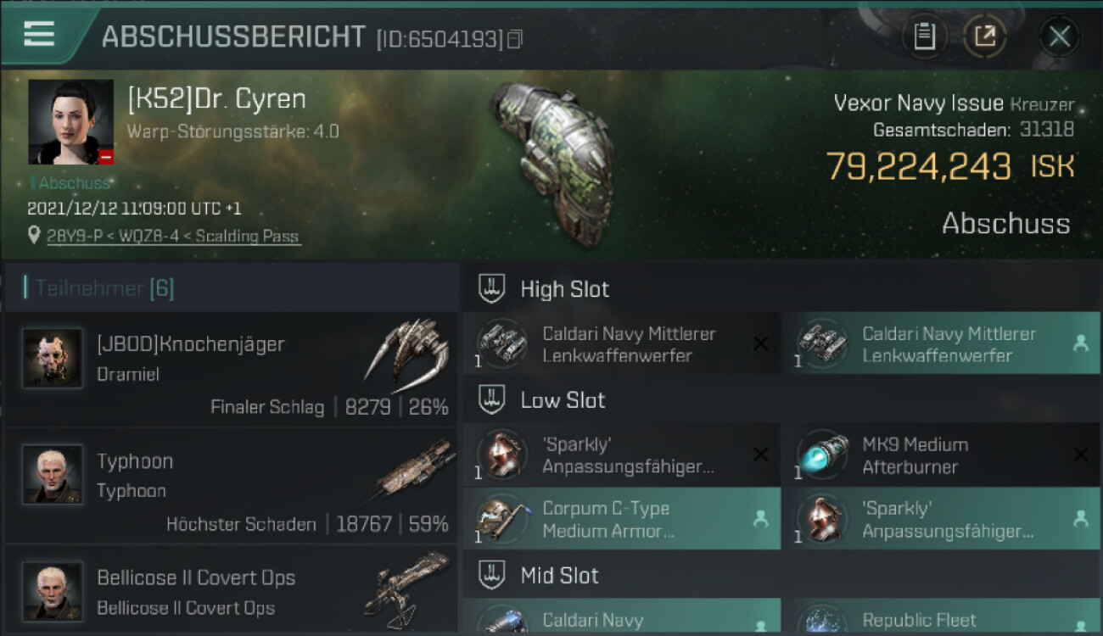The width and height of the screenshot is (1103, 636).
Task: Click the location pin icon beside system path
Action: (34, 235)
